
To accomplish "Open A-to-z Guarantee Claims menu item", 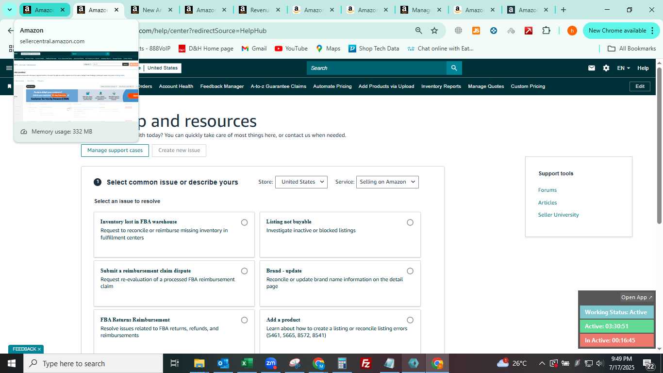I will coord(279,86).
